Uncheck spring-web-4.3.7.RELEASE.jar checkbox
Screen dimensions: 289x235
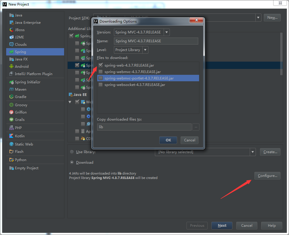[101, 65]
